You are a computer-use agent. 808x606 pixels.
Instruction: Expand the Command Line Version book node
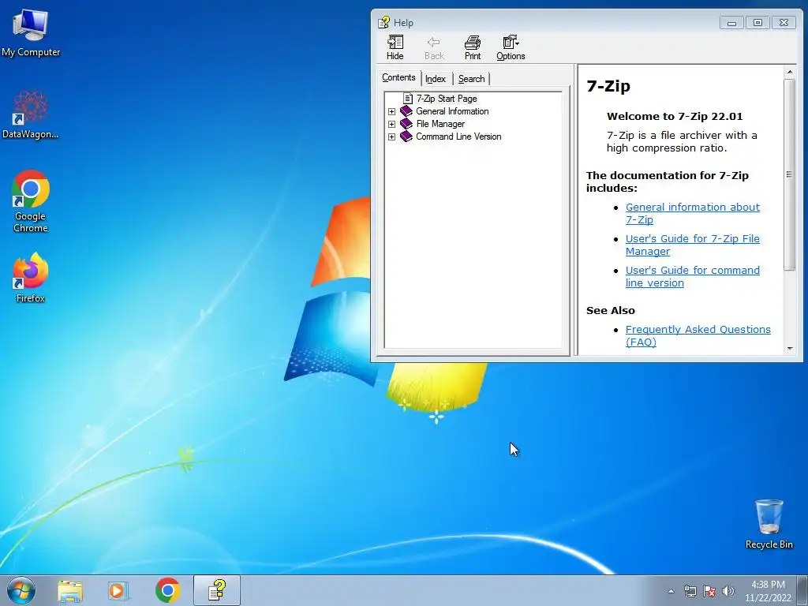(x=391, y=137)
